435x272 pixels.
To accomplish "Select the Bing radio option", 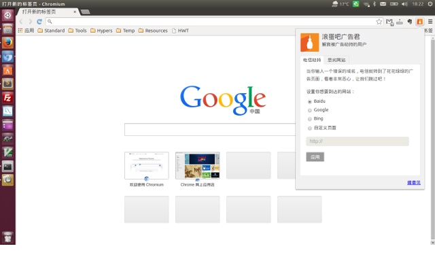I will (x=310, y=119).
